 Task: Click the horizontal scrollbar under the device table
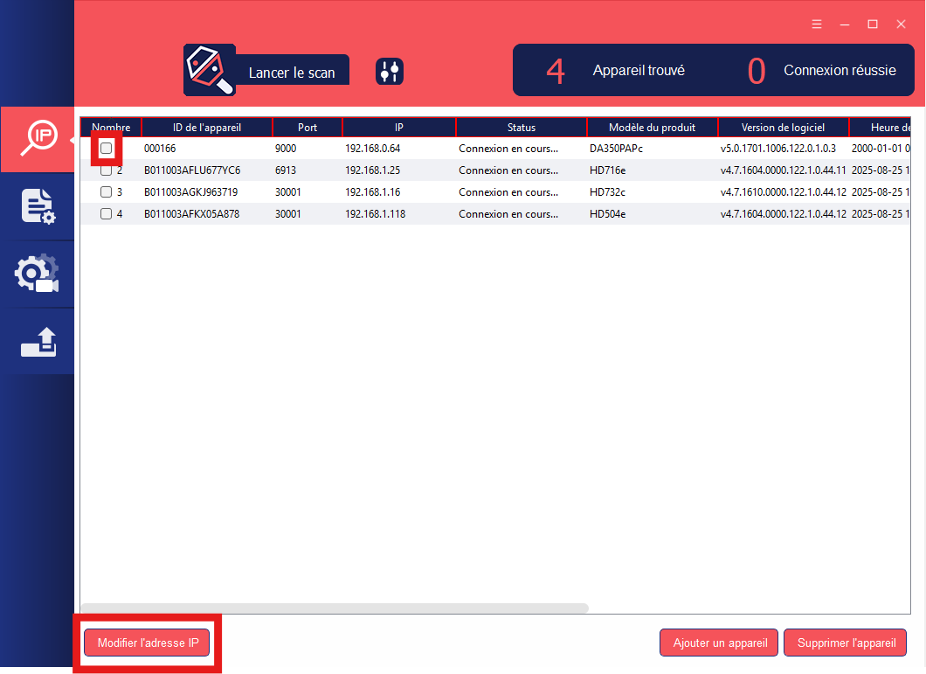pyautogui.click(x=335, y=608)
